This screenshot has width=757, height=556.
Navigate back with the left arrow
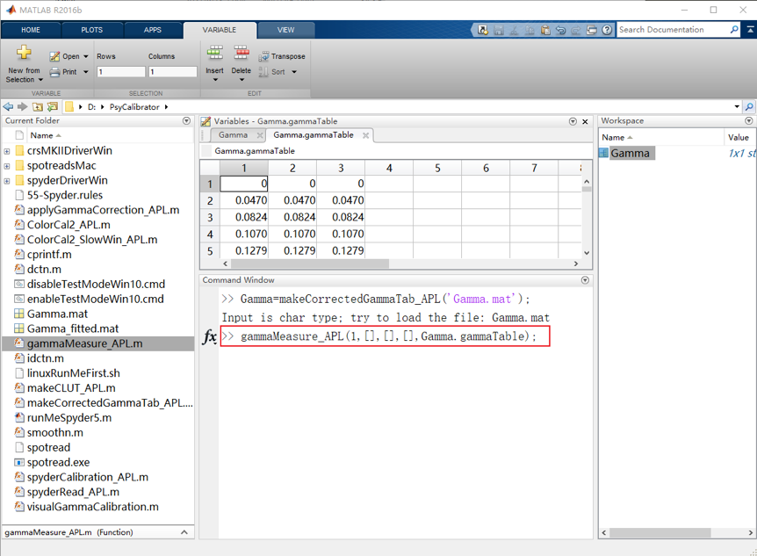[x=8, y=107]
